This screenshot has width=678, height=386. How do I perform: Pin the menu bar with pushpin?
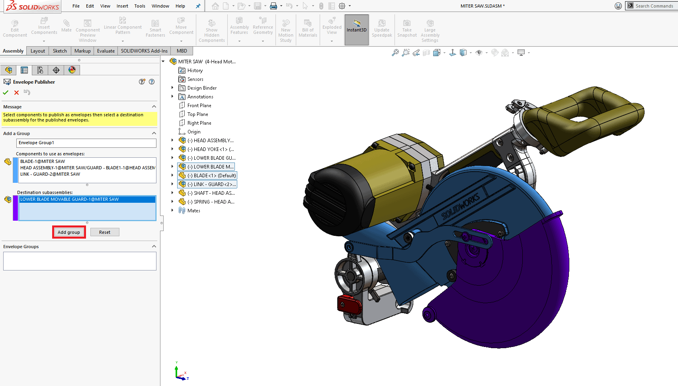198,6
